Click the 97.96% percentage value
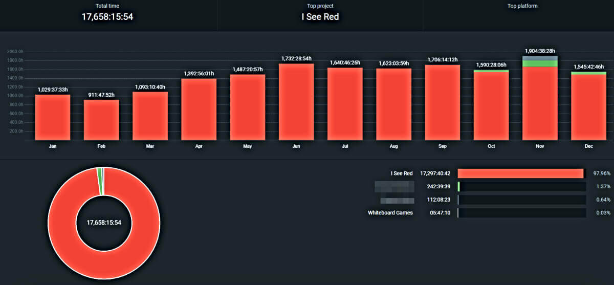614x285 pixels. 601,173
